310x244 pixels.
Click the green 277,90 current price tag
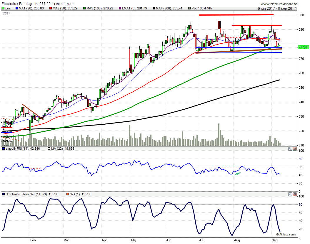(303, 47)
